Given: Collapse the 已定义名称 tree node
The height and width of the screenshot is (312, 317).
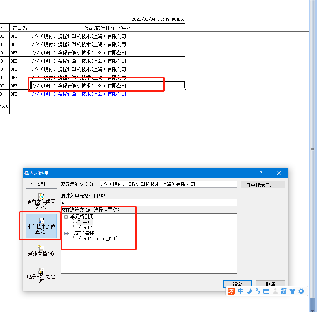Looking at the screenshot, I should click(x=66, y=233).
